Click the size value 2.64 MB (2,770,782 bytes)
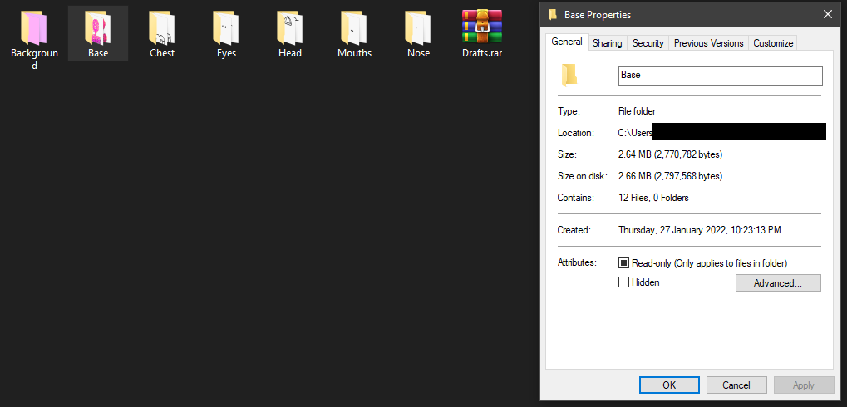Viewport: 847px width, 407px height. [x=670, y=155]
